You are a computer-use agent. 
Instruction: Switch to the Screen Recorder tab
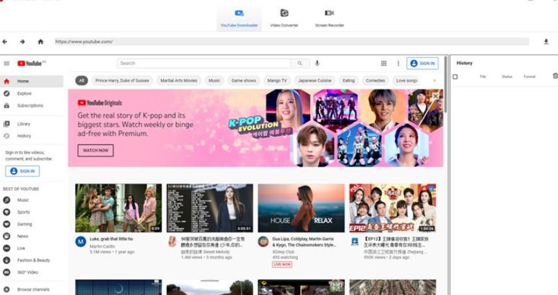330,18
